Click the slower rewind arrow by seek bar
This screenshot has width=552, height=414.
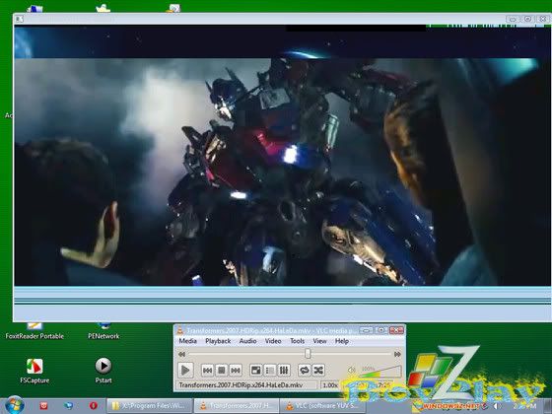point(181,354)
